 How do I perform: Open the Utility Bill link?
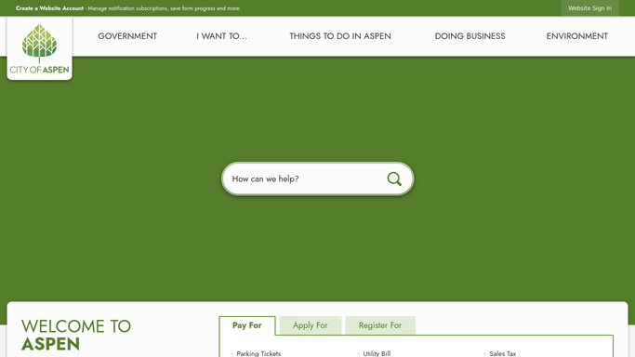377,353
